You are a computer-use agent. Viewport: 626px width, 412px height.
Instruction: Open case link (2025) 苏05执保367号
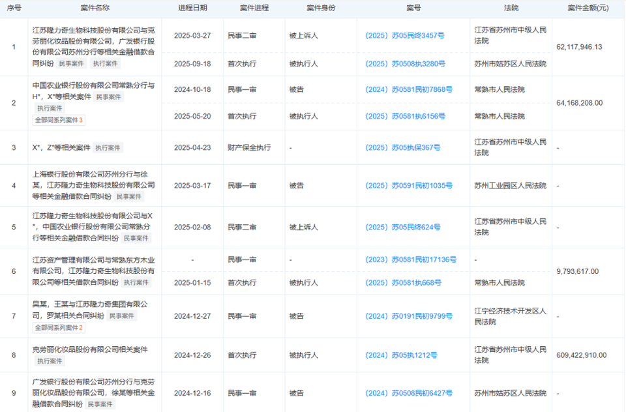point(402,147)
